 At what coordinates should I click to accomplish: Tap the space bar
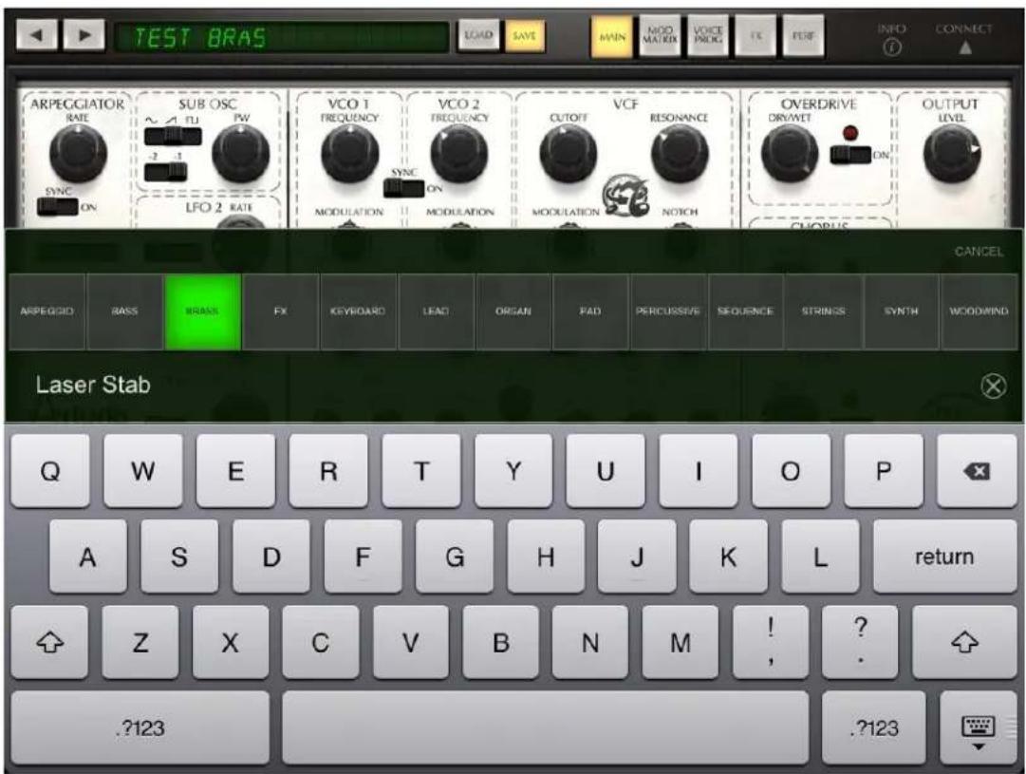(546, 728)
